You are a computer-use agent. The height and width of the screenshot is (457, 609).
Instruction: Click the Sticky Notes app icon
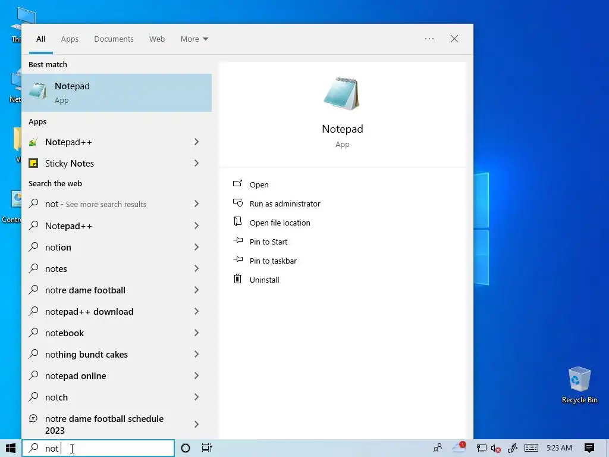click(33, 163)
